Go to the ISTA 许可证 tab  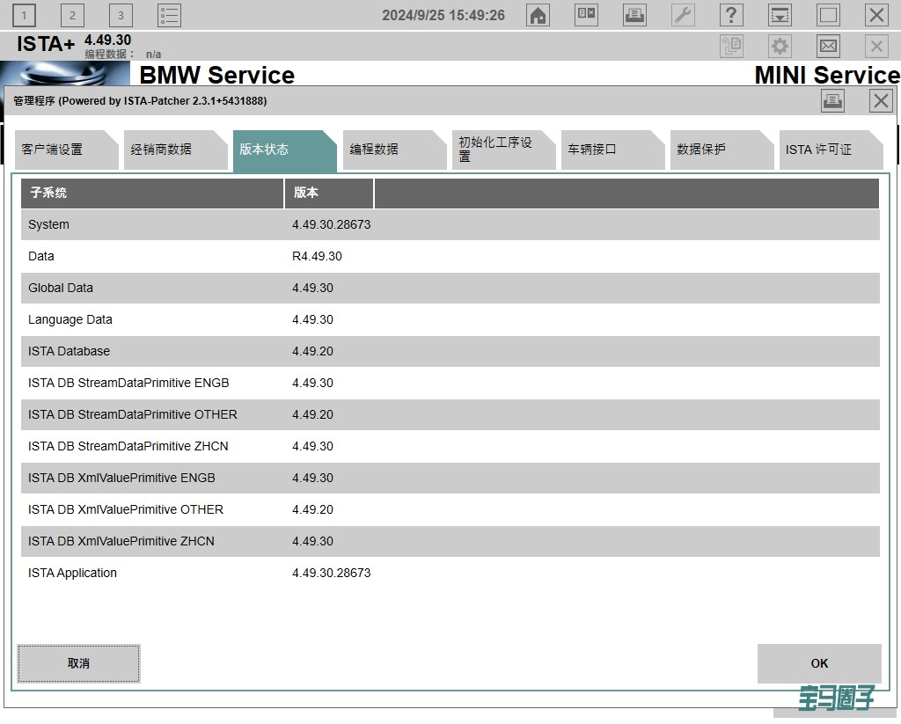coord(825,150)
